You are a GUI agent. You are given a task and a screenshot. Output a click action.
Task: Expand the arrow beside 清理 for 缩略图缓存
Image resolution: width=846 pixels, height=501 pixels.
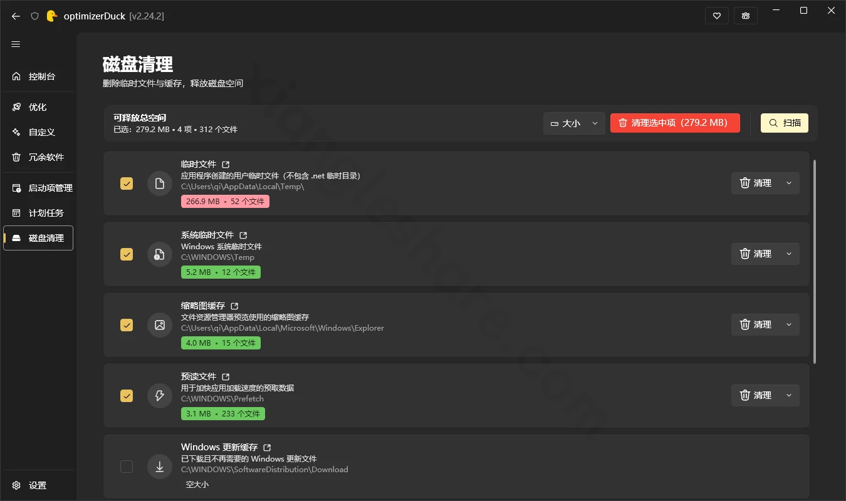click(789, 324)
